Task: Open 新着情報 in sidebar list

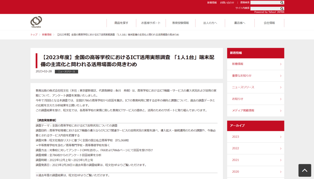Action: (256, 64)
